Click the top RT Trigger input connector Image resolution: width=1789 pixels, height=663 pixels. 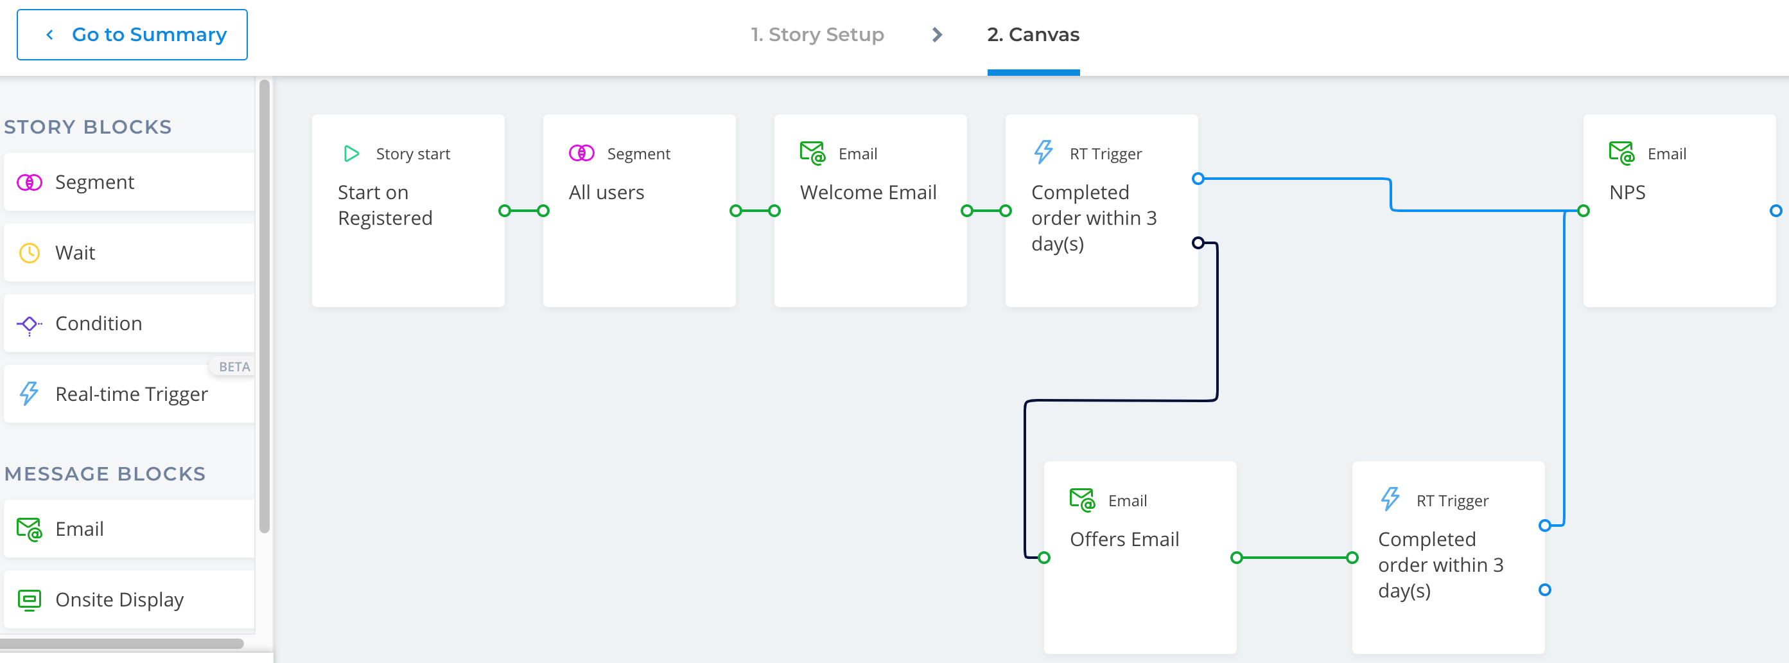coord(1006,211)
